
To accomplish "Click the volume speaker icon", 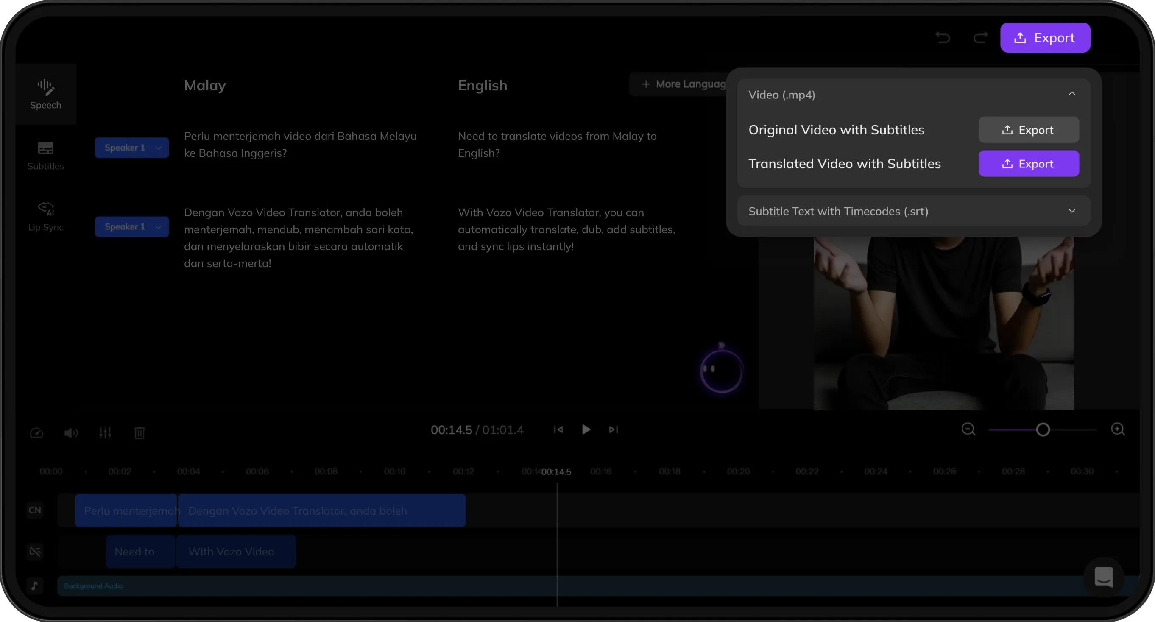I will coord(71,433).
